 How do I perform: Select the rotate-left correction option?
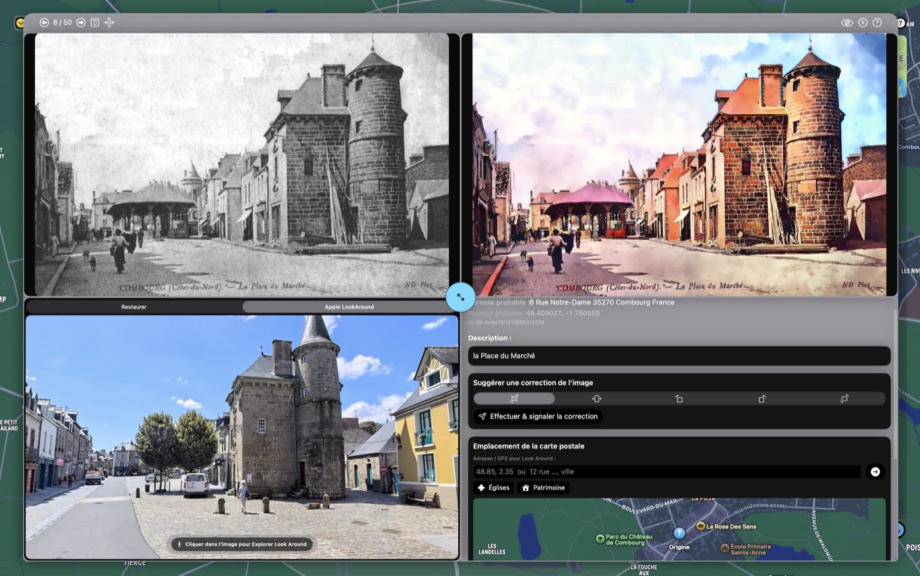(x=679, y=399)
